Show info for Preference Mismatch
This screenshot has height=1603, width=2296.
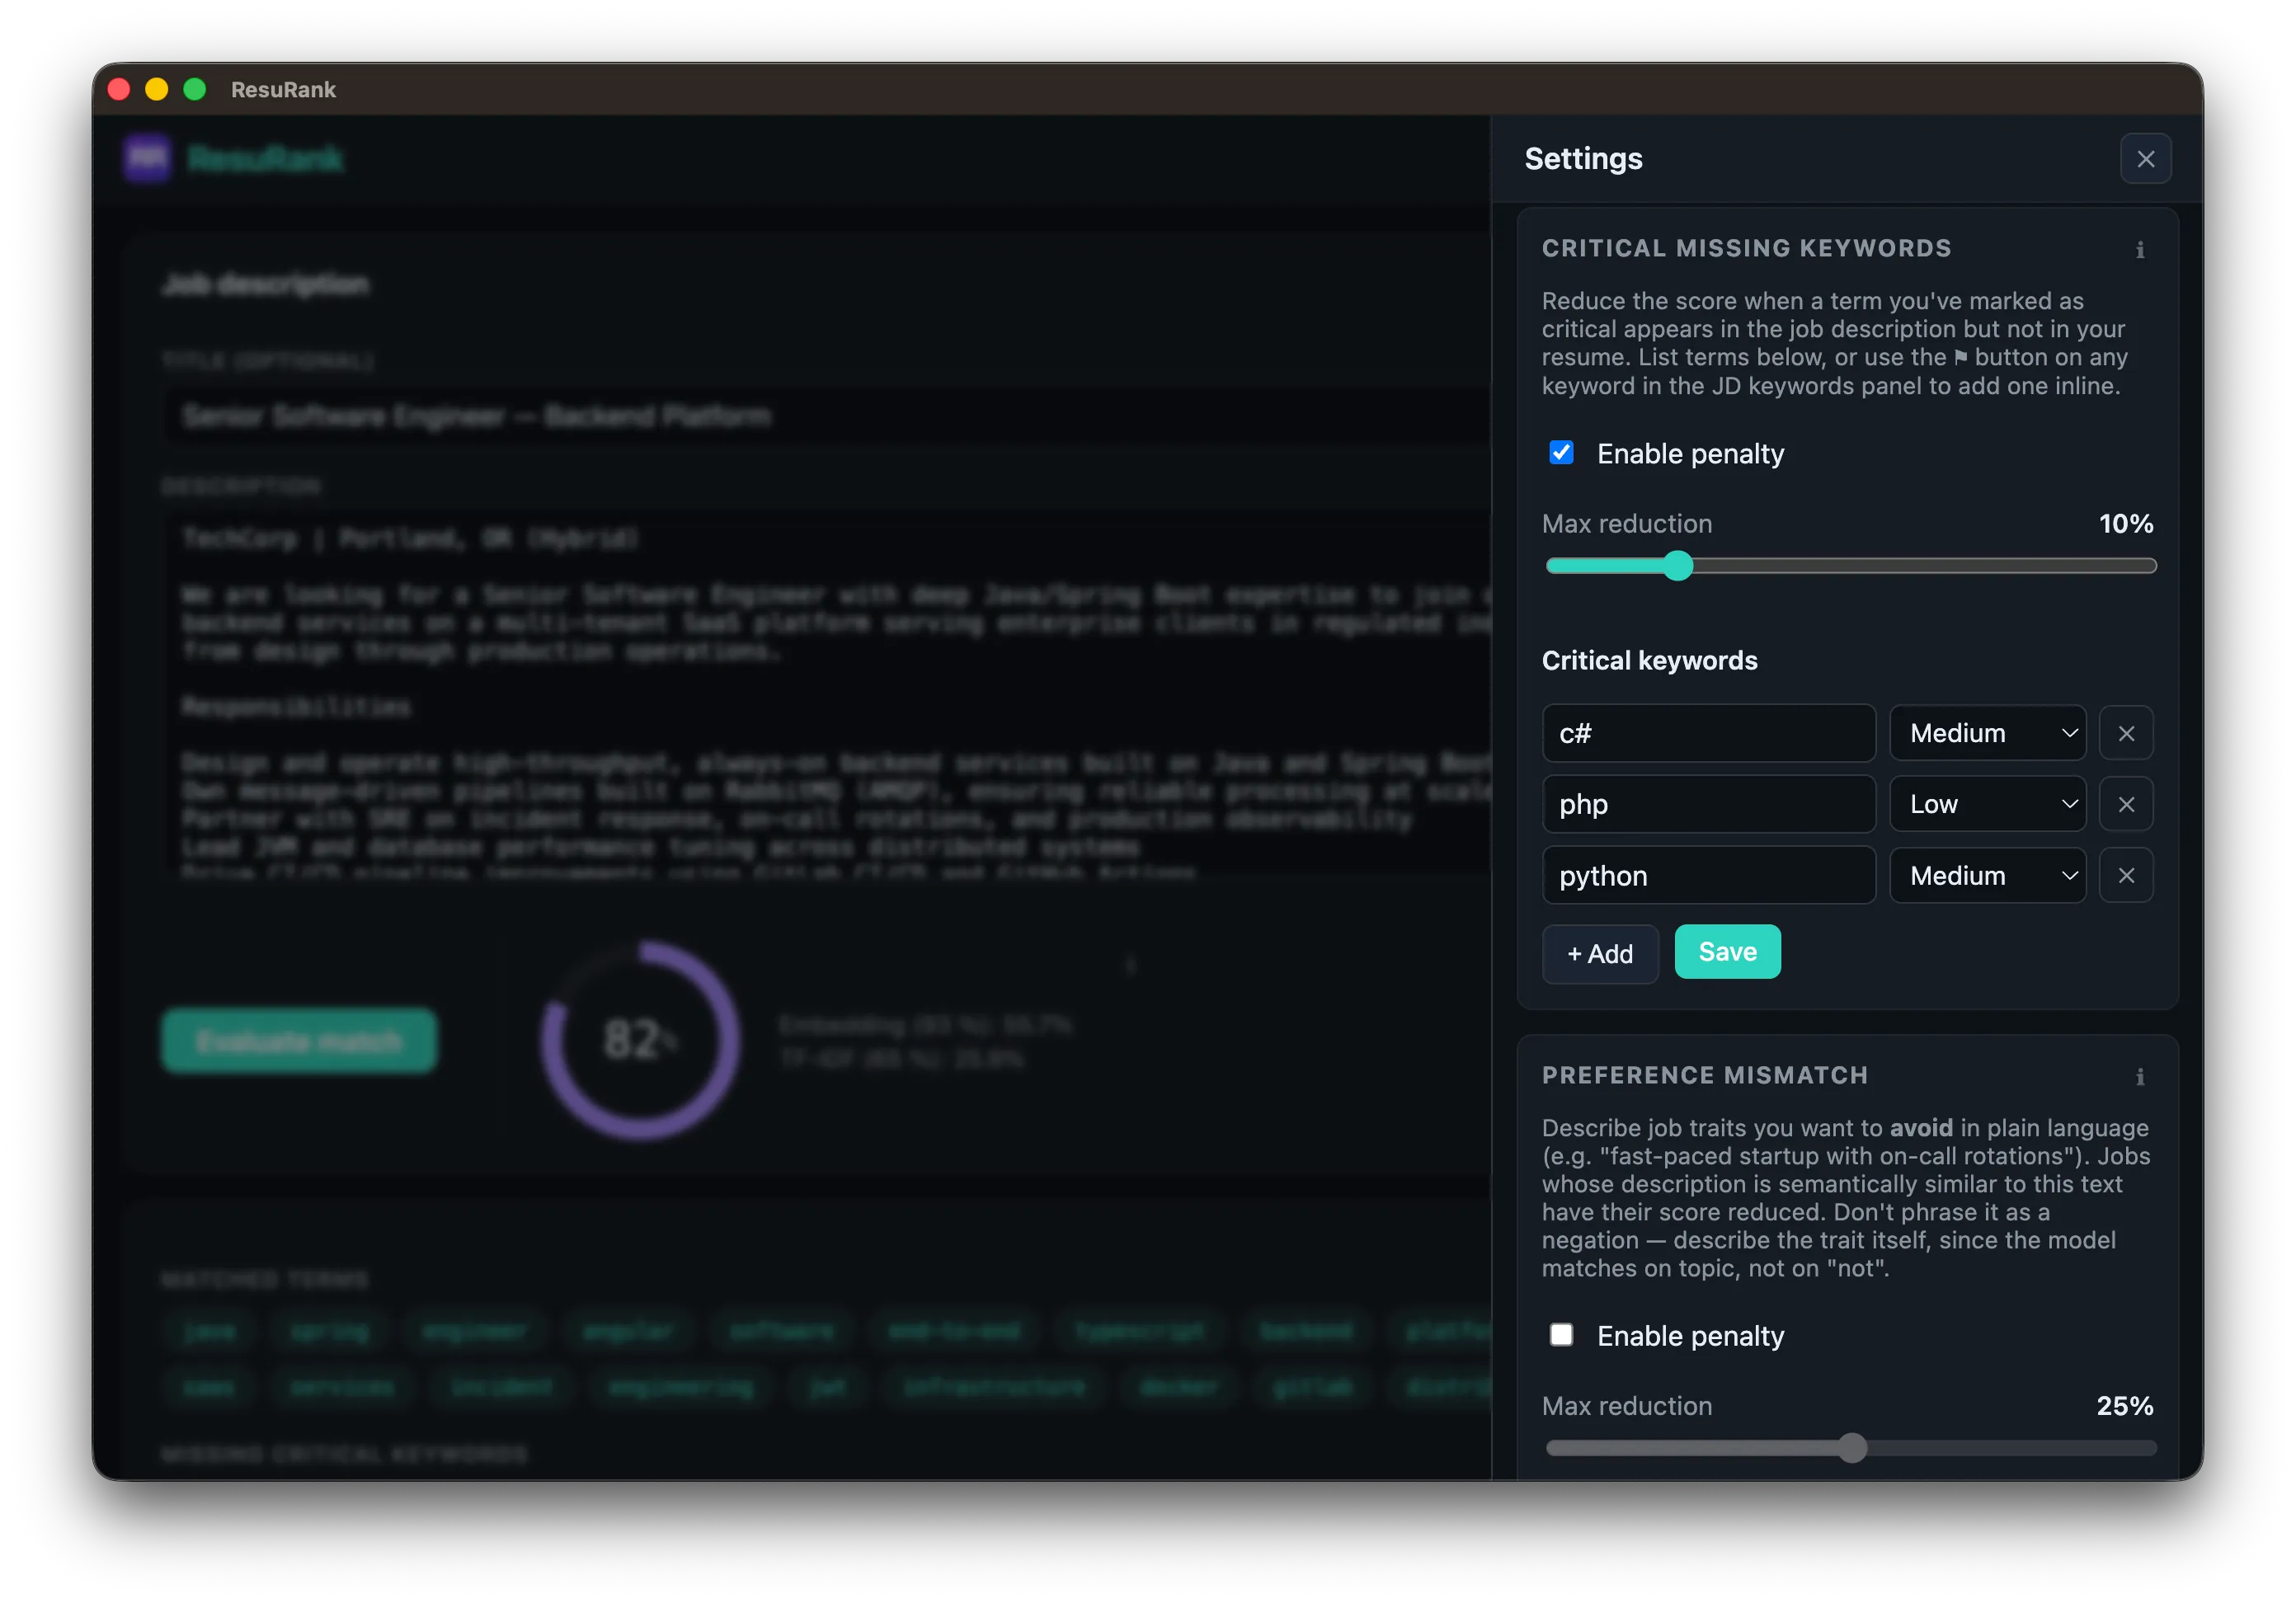(x=2139, y=1076)
